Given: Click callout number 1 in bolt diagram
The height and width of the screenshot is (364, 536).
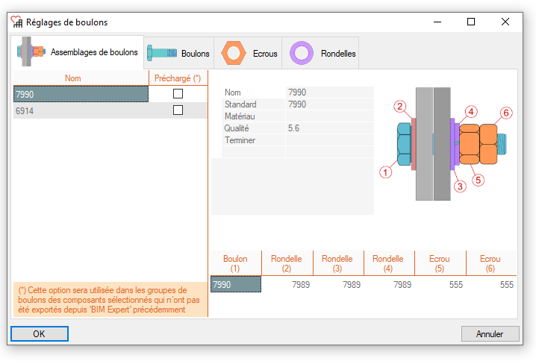Looking at the screenshot, I should point(386,172).
